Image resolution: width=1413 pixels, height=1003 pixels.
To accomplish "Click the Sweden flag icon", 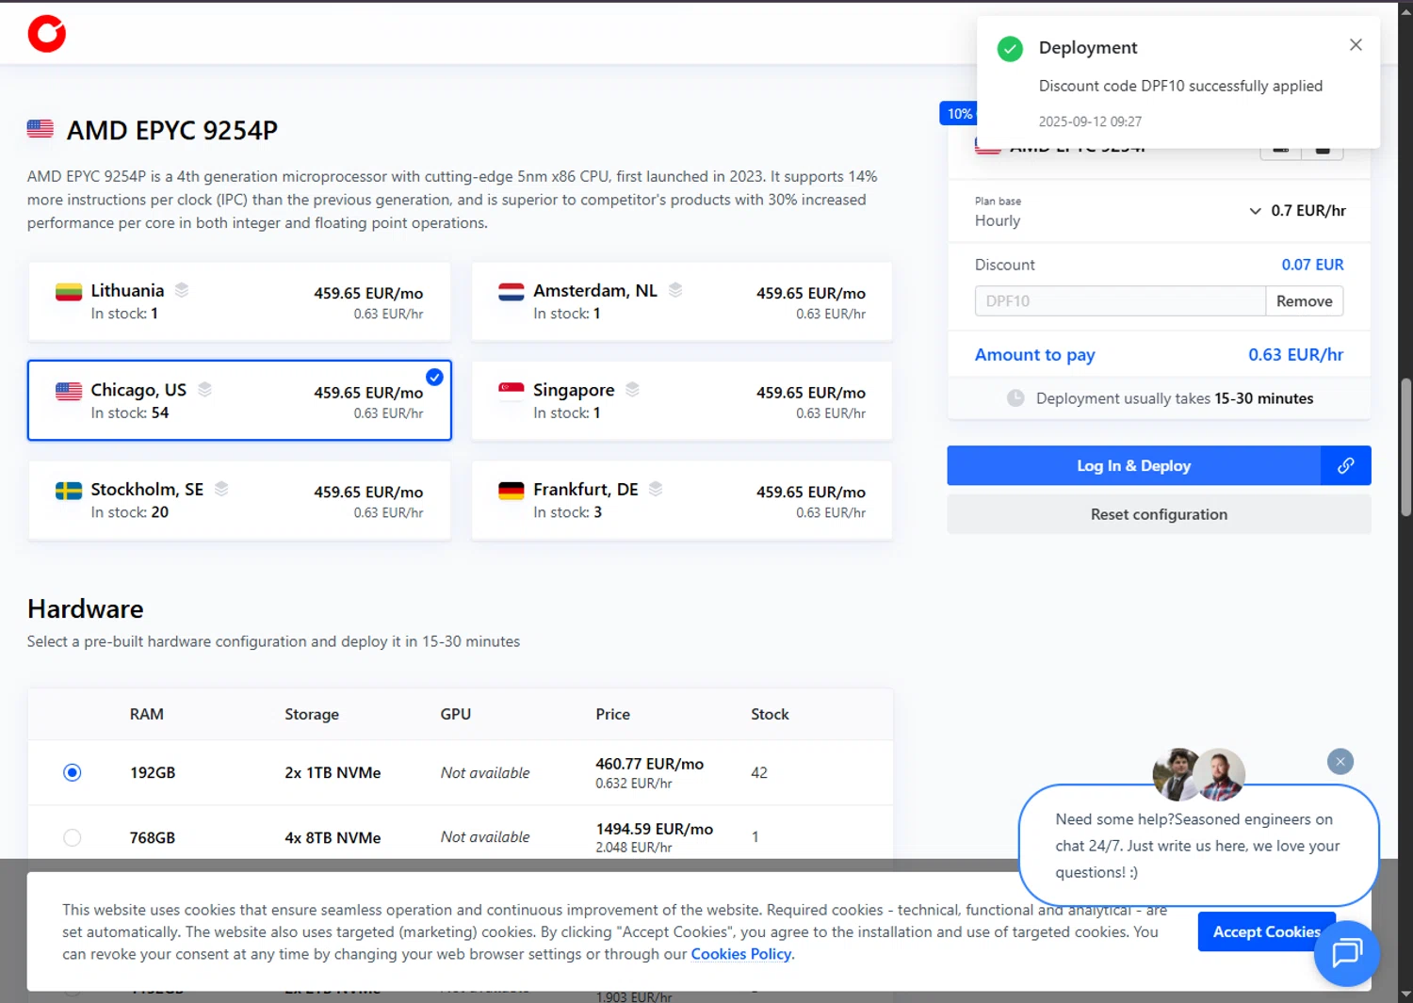I will click(x=69, y=491).
